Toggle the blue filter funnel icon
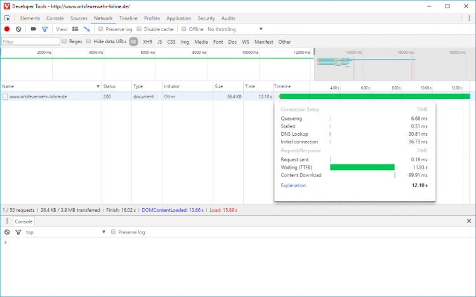The width and height of the screenshot is (476, 297). pyautogui.click(x=44, y=29)
